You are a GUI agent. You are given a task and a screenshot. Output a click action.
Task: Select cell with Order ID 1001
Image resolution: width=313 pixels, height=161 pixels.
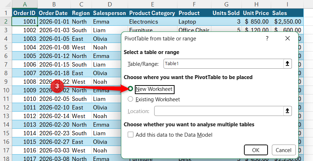point(25,21)
